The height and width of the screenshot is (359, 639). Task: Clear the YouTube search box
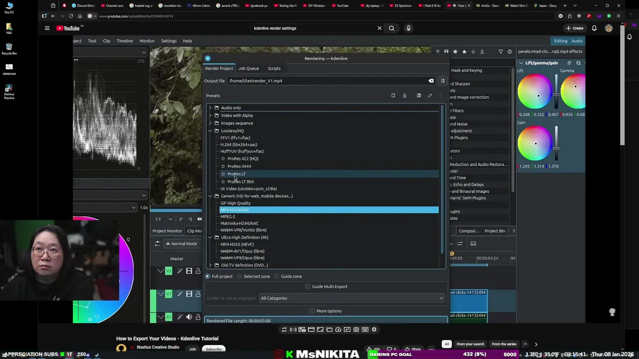click(x=379, y=28)
